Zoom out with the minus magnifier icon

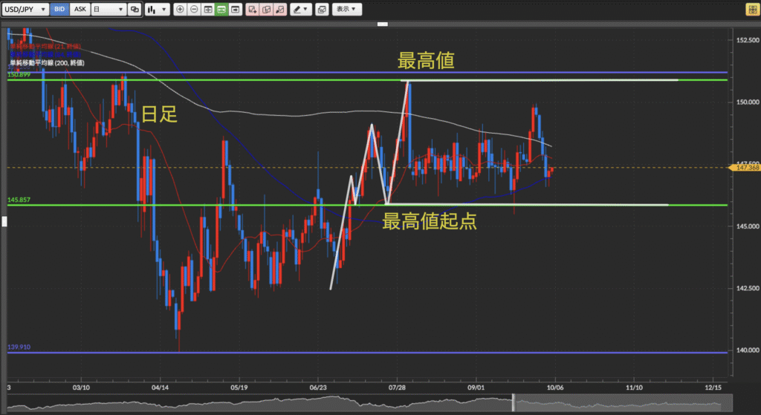(x=194, y=10)
